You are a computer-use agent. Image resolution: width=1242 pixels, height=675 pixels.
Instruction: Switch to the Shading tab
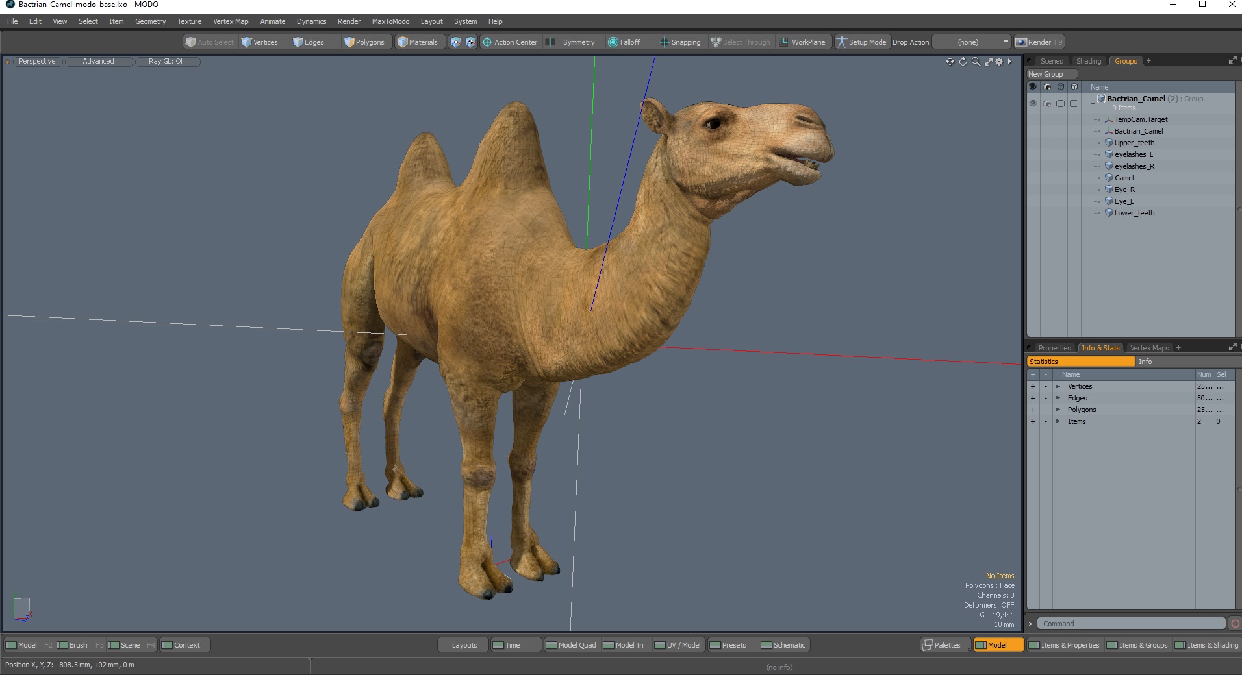(1088, 61)
